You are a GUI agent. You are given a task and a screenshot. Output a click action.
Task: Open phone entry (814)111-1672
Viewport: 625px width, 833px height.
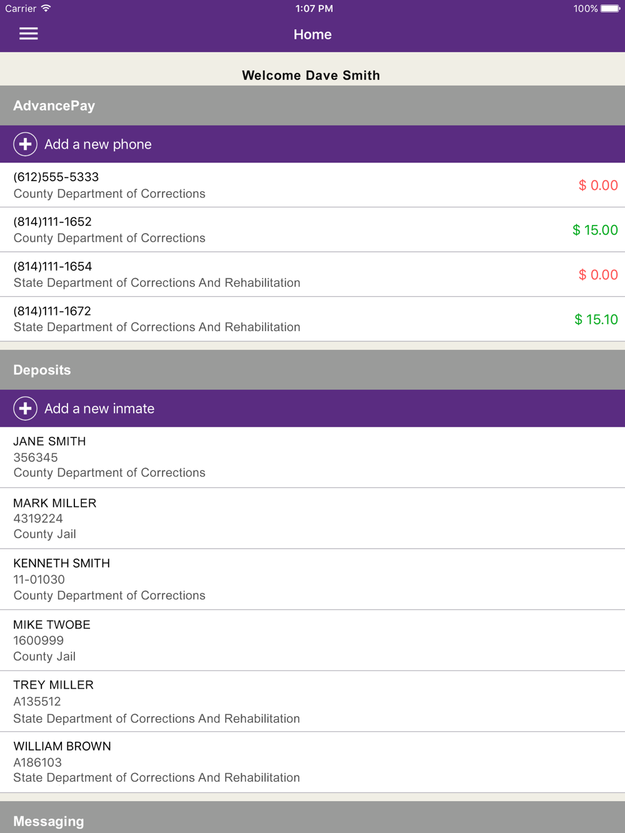pyautogui.click(x=52, y=311)
